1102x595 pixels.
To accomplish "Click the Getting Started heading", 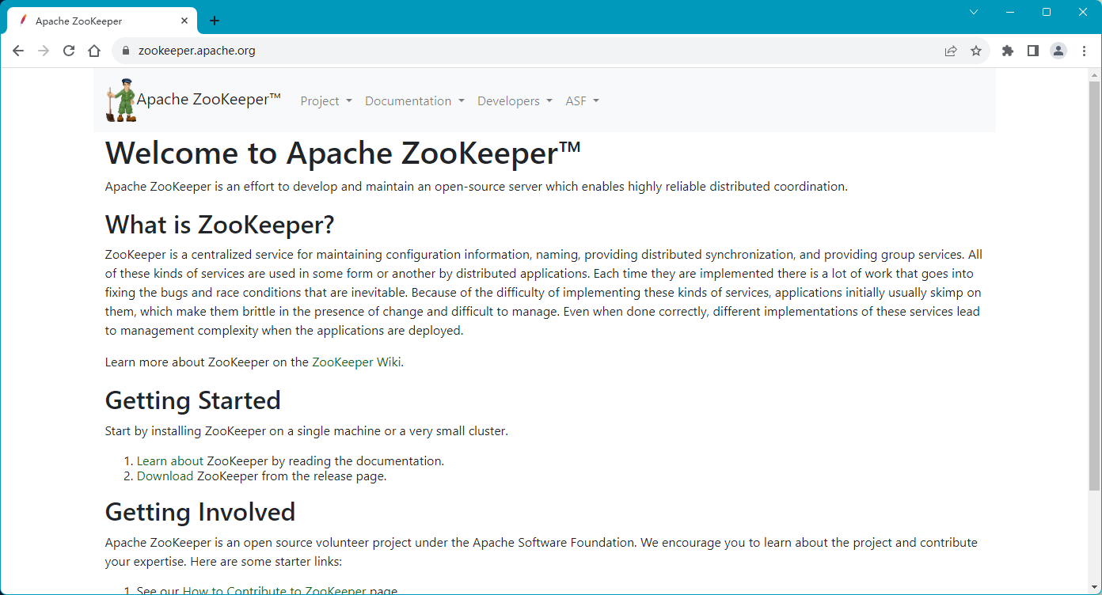I will [x=193, y=400].
